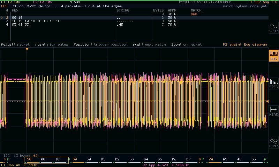This screenshot has height=167, width=279.
Task: Click decoded byte D2 in bus strip
Action: (x=117, y=159)
